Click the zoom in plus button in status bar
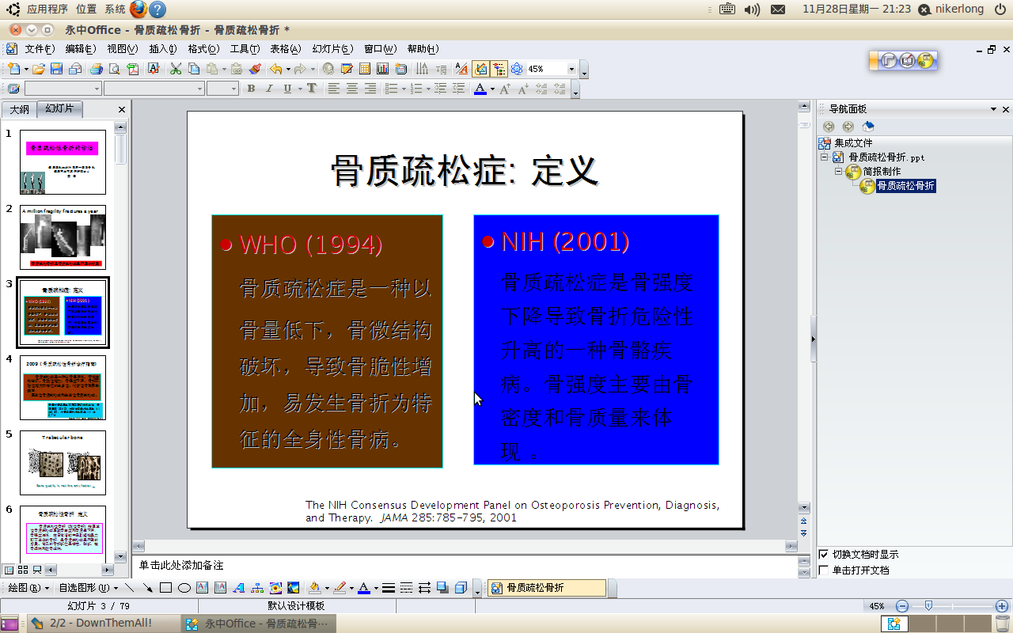This screenshot has width=1013, height=633. pos(1001,606)
